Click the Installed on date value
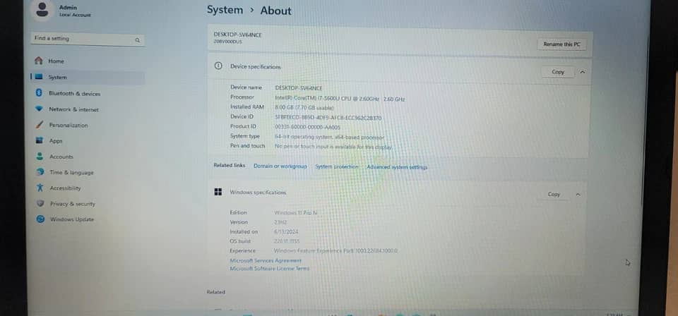This screenshot has height=316, width=678. (286, 231)
